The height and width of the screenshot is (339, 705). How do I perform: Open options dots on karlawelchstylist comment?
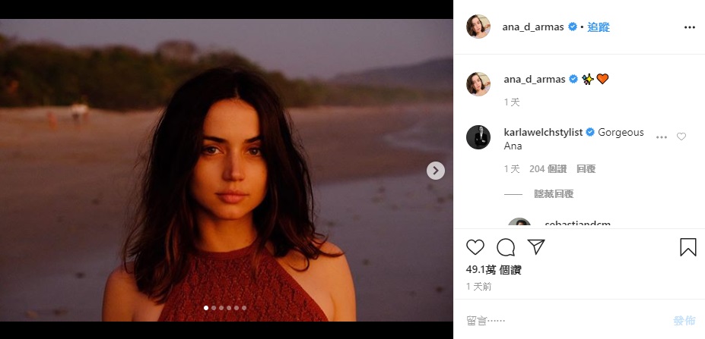[662, 137]
